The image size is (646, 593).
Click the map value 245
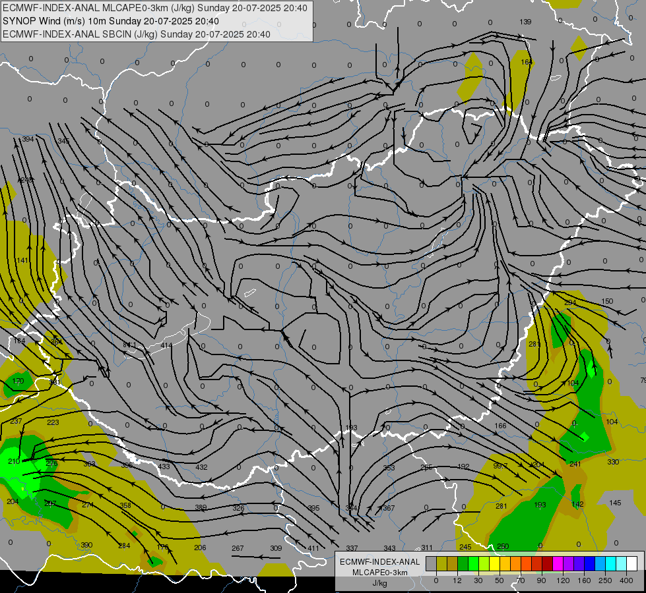point(465,546)
